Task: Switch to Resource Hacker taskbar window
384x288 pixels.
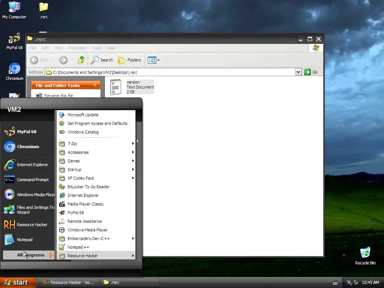Action: click(x=69, y=282)
